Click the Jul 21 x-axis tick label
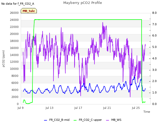Screen dimensions: 166x125 107,108
